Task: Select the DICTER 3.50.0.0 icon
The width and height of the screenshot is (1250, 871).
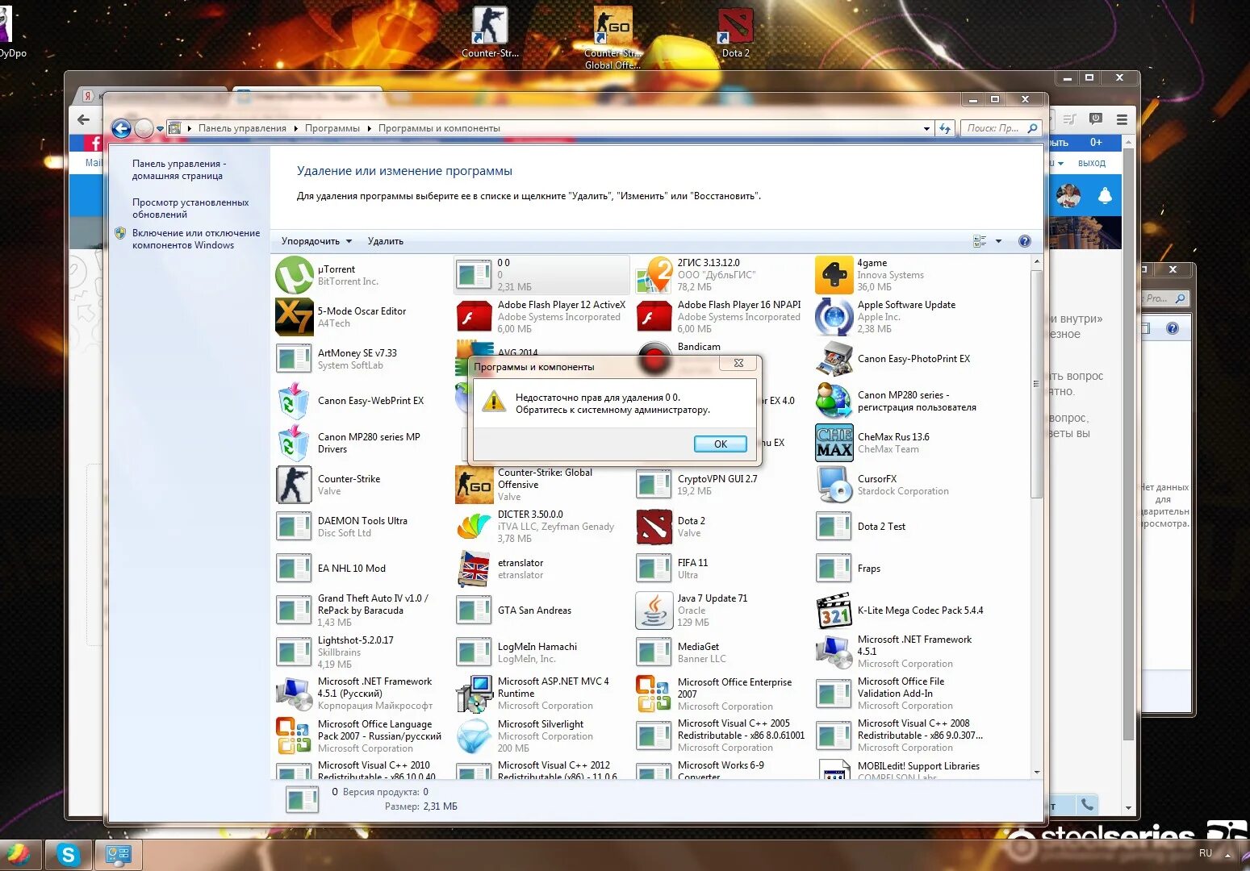Action: (x=474, y=527)
